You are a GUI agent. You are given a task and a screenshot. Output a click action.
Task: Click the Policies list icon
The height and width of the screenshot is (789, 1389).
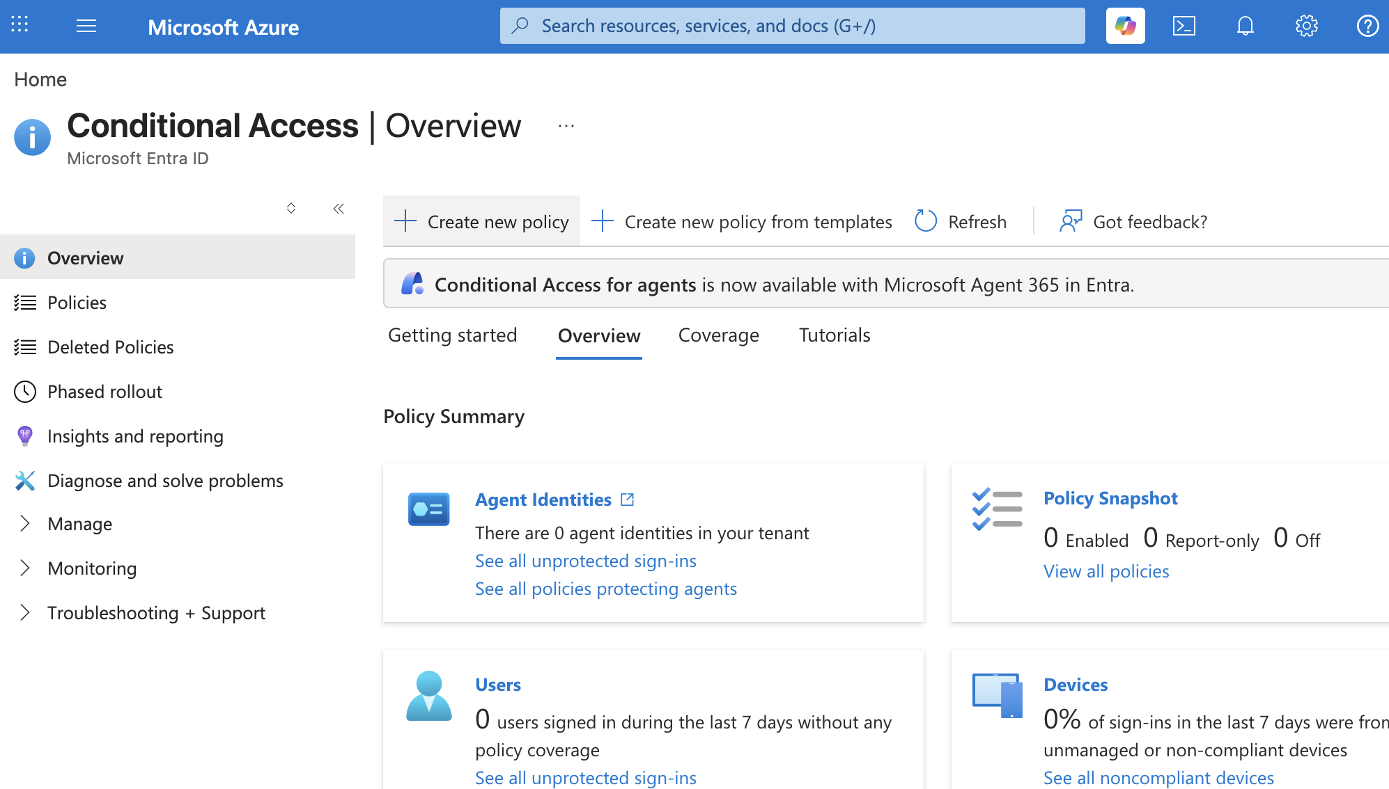pyautogui.click(x=25, y=303)
